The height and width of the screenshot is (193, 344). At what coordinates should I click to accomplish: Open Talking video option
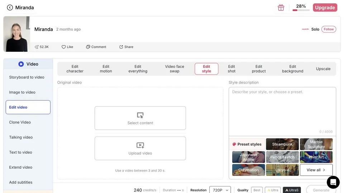pos(21,137)
